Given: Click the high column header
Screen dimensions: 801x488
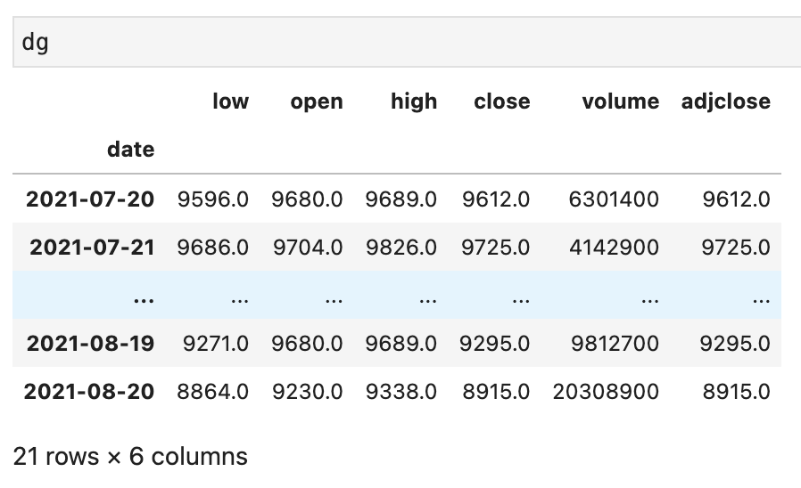Looking at the screenshot, I should (x=413, y=102).
